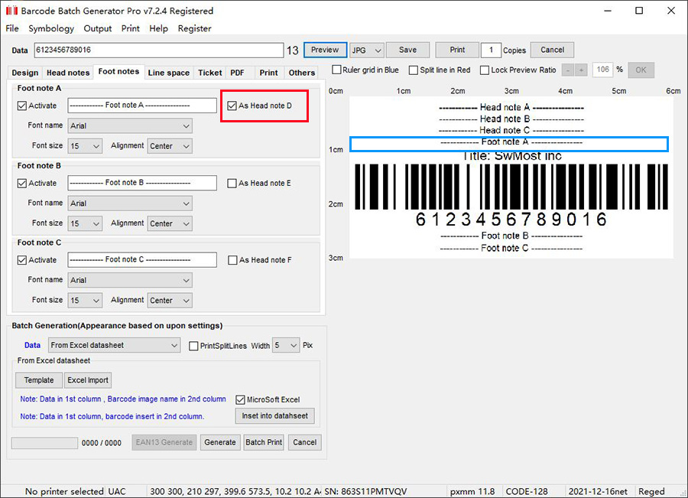Open Foot note B Font name dropdown
Image resolution: width=688 pixels, height=498 pixels.
point(130,203)
